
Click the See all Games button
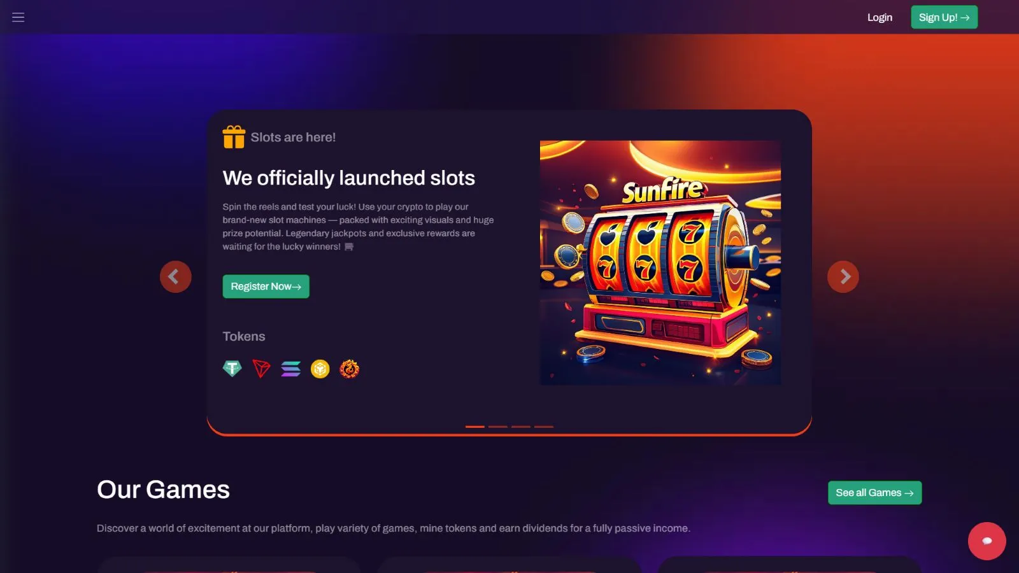point(874,493)
